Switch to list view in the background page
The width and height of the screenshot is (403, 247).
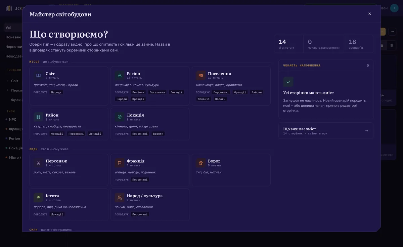click(391, 45)
